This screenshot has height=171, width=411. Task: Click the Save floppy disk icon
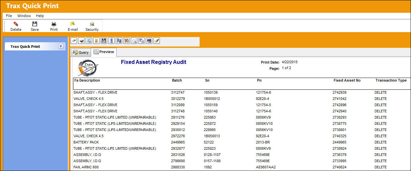(x=35, y=24)
